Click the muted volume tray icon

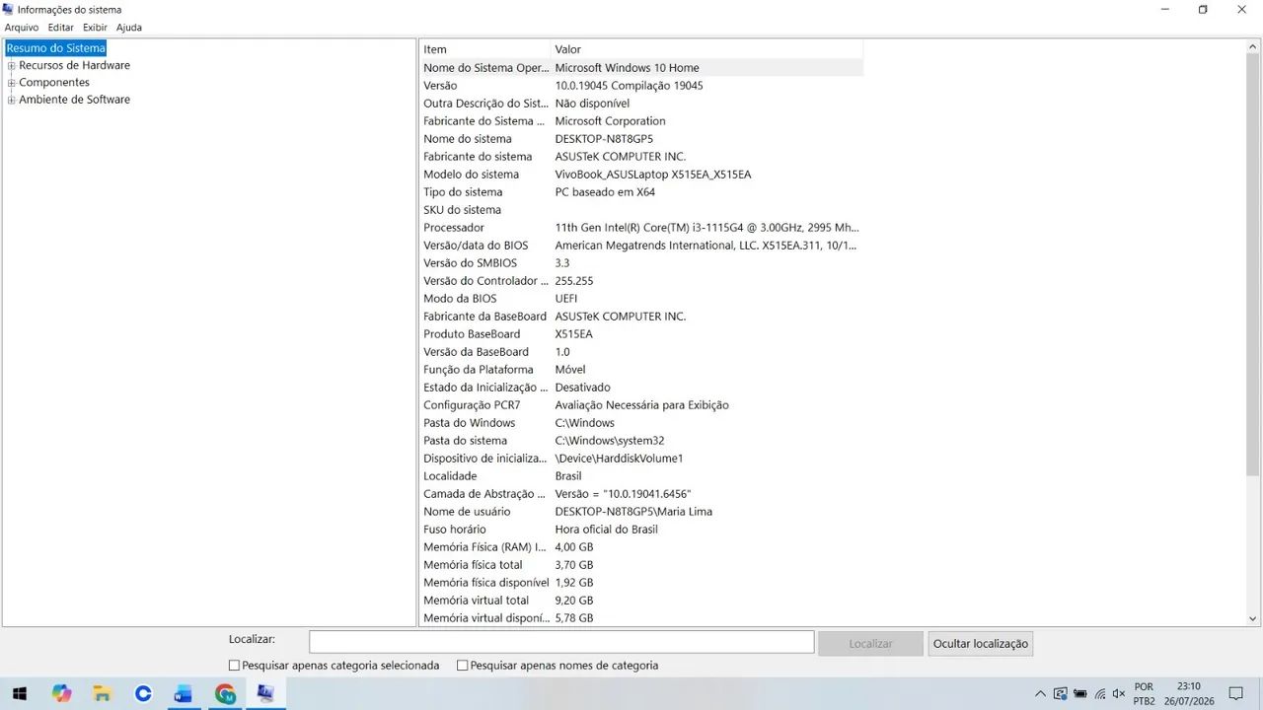(1119, 694)
